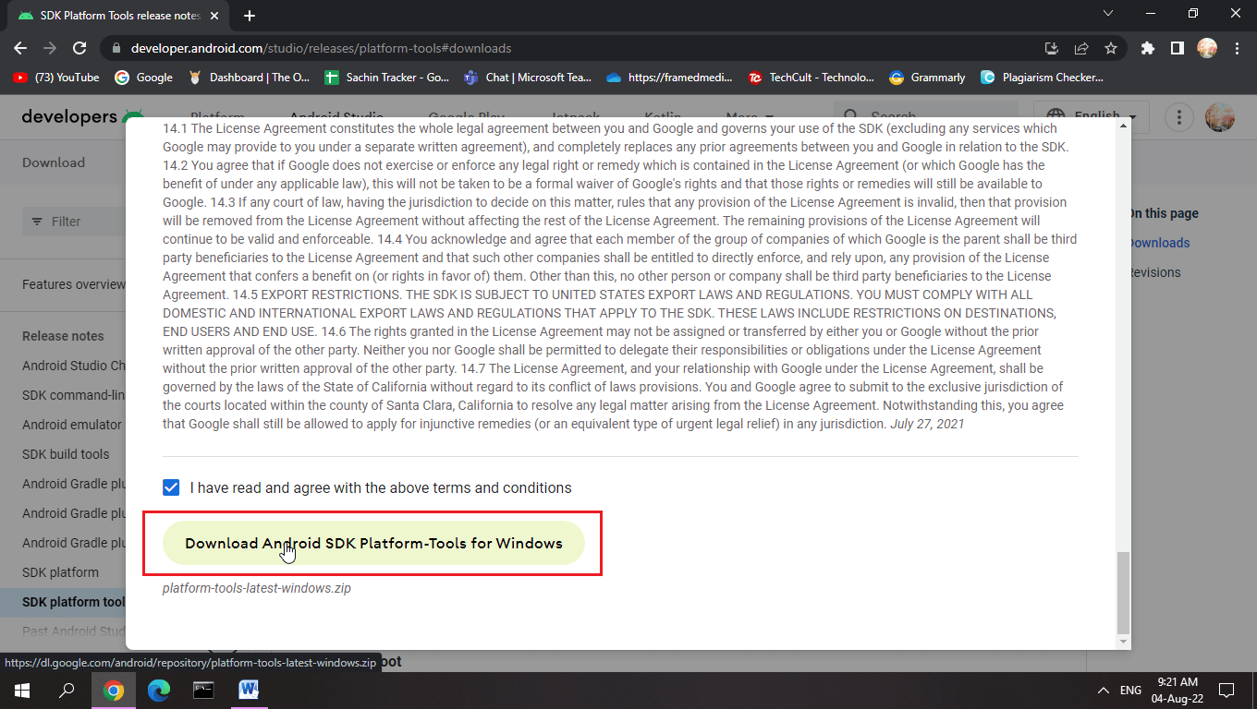Select the Download tab behind dialog

pos(54,162)
